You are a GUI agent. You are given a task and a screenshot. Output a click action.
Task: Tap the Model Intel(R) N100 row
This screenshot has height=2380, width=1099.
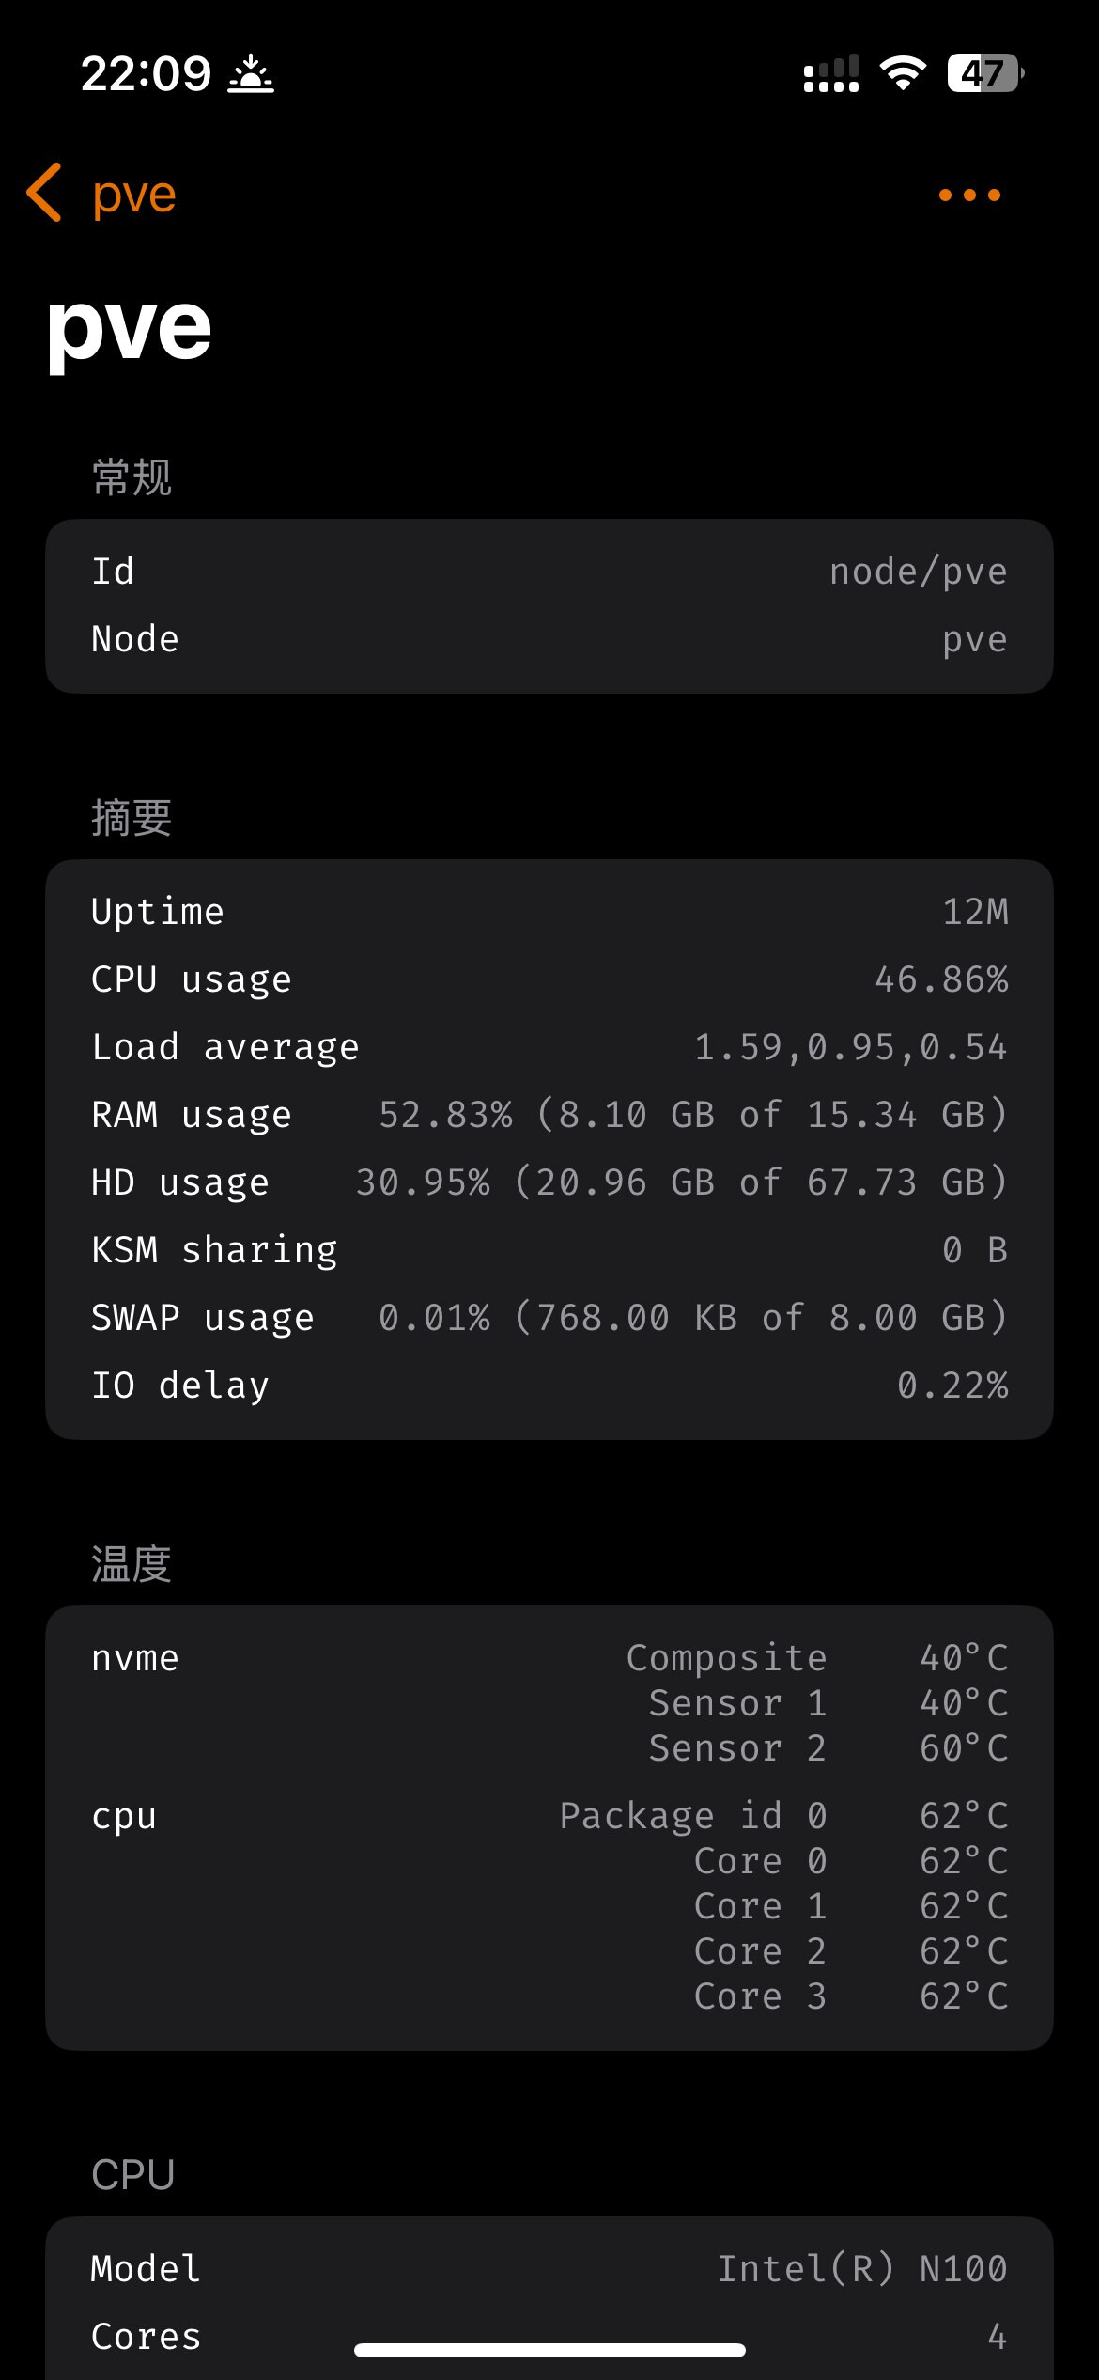(549, 2269)
